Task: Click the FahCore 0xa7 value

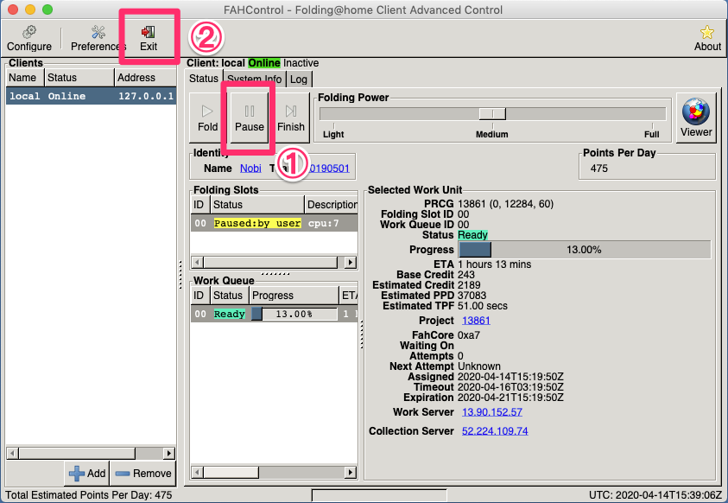Action: click(x=468, y=335)
